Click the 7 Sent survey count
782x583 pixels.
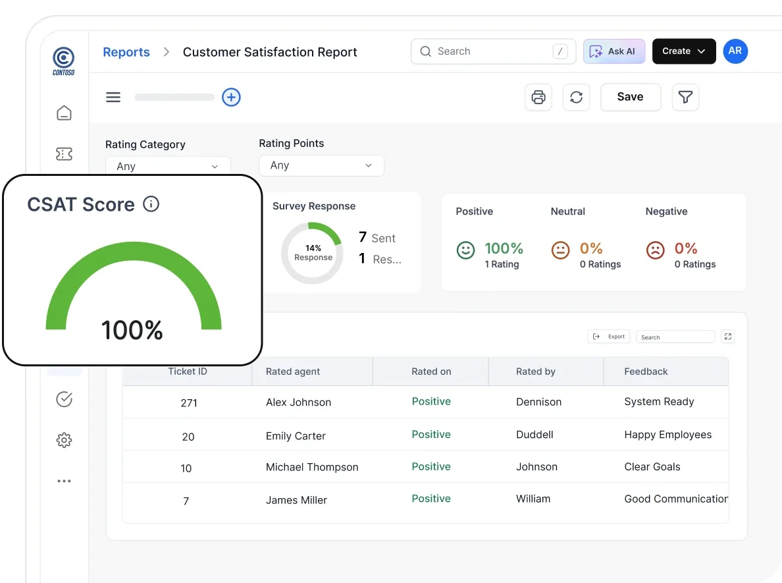[377, 238]
